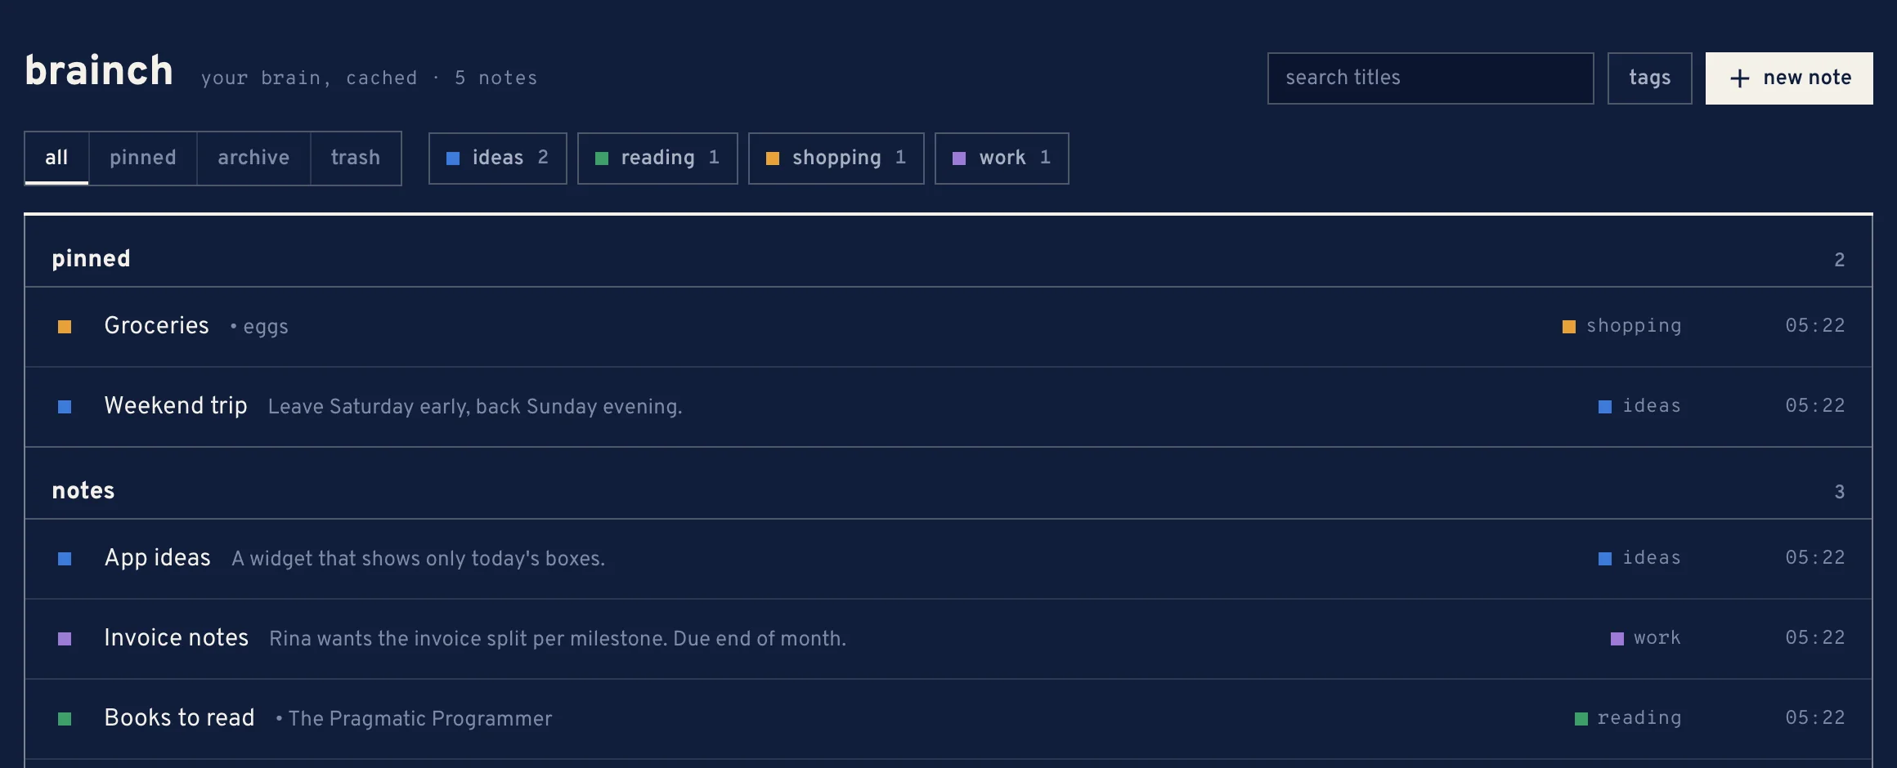Click the blue square before App ideas
Image resolution: width=1897 pixels, height=768 pixels.
pos(65,559)
